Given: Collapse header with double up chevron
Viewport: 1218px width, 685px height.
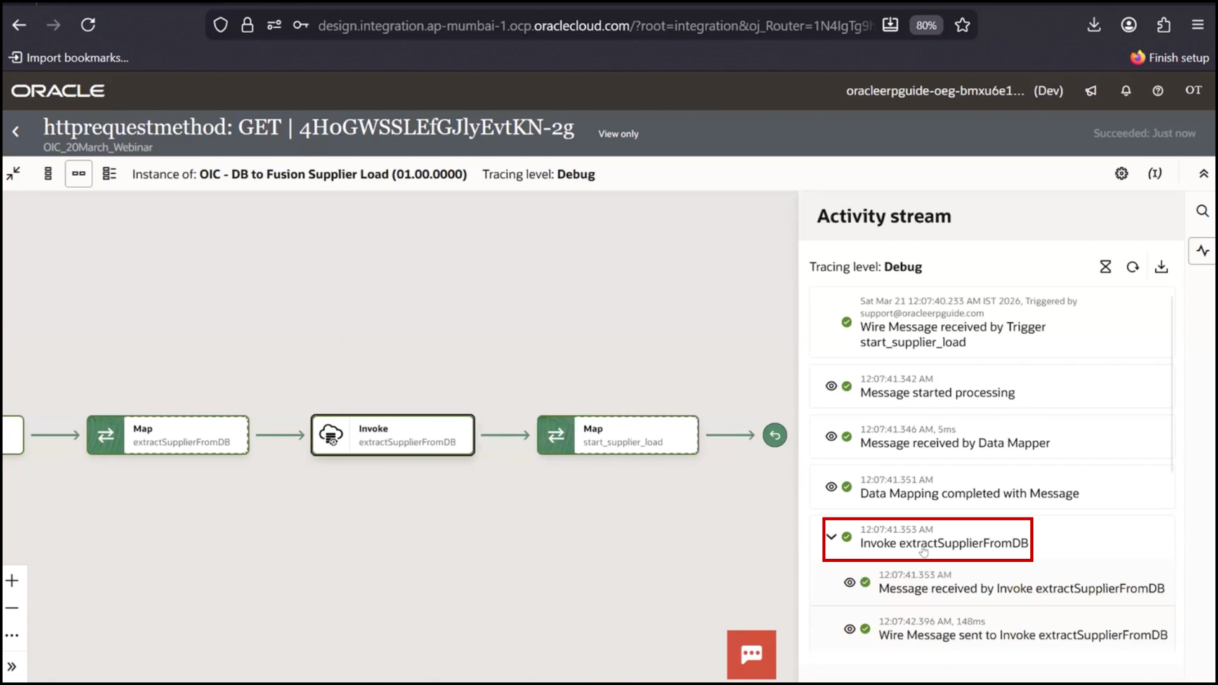Looking at the screenshot, I should (1203, 173).
